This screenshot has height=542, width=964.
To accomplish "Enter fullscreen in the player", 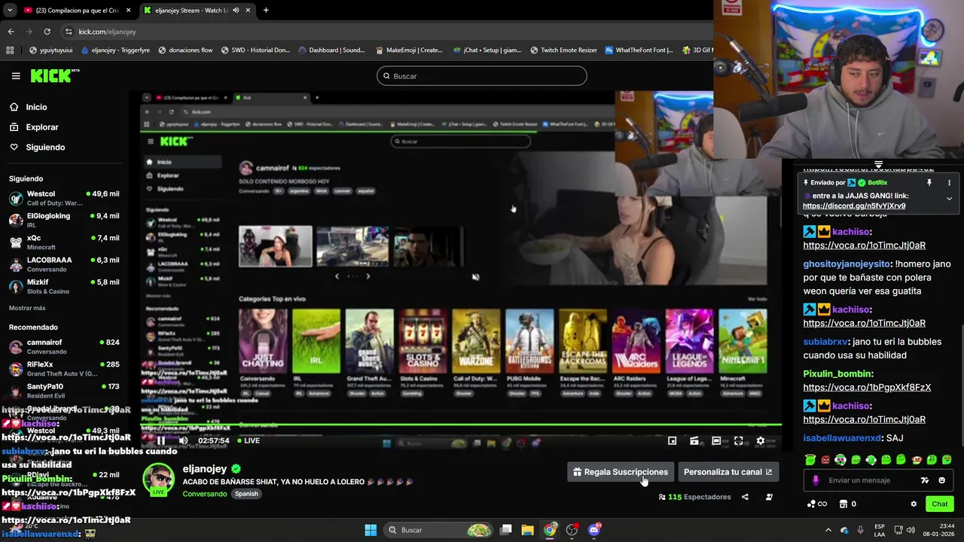I will pyautogui.click(x=739, y=440).
